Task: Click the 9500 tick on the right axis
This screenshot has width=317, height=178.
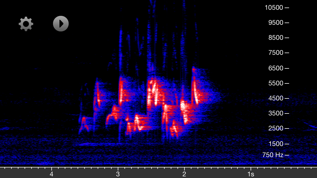Action: tap(286, 23)
